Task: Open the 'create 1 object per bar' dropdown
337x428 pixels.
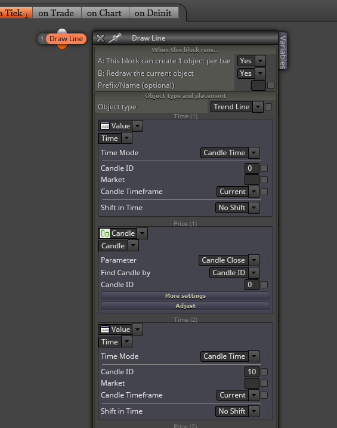Action: tap(251, 61)
